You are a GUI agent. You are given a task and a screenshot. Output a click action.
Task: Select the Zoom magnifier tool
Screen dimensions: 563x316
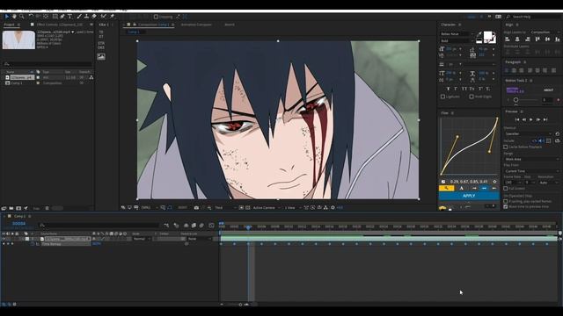click(x=21, y=17)
